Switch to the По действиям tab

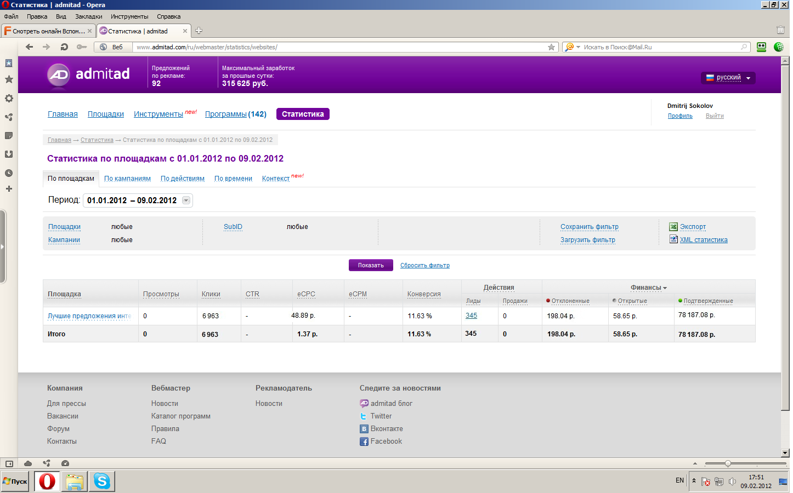(183, 179)
